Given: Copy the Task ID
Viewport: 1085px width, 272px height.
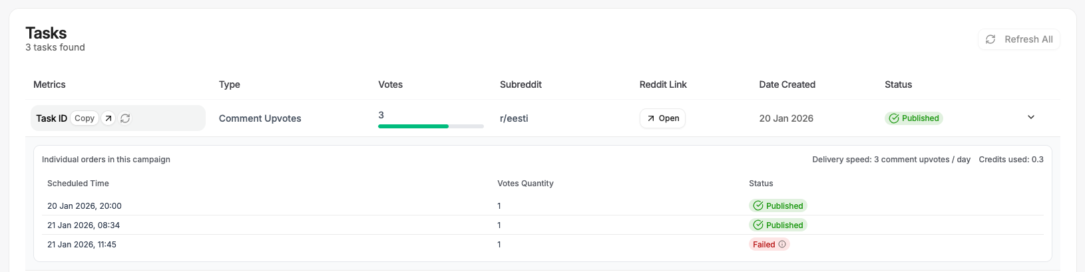Looking at the screenshot, I should click(85, 118).
